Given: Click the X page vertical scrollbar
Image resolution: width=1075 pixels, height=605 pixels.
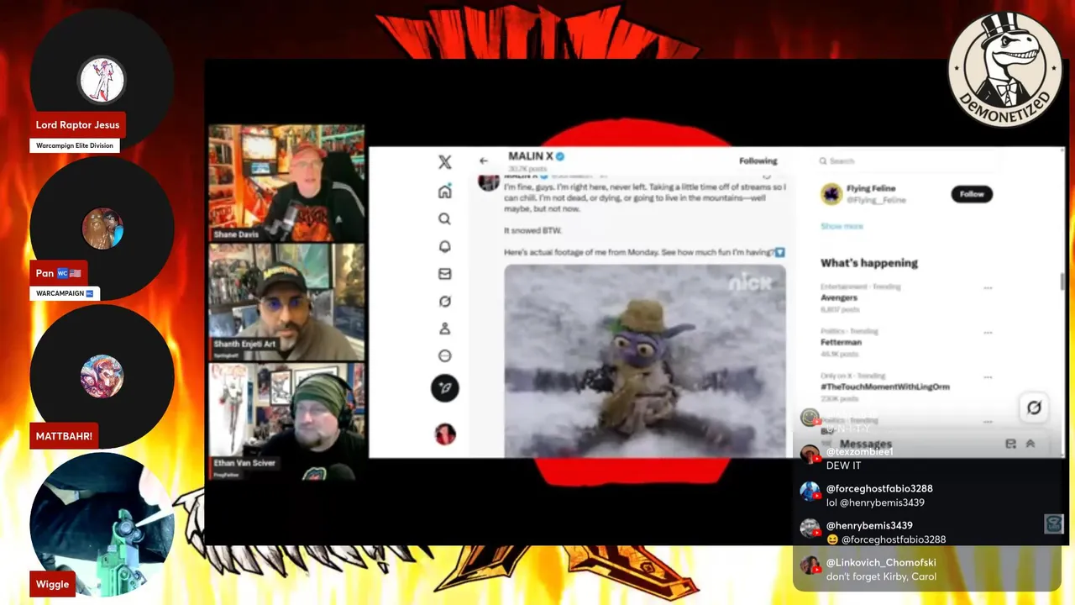Looking at the screenshot, I should coord(1062,283).
